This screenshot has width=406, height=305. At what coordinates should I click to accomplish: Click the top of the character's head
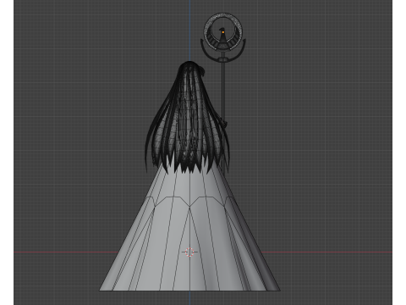(189, 64)
